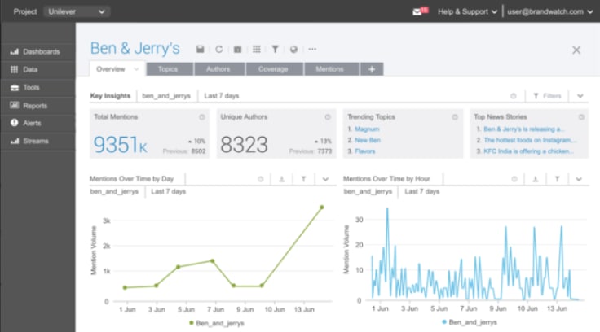Click the mail notifications icon
600x332 pixels.
pos(420,11)
